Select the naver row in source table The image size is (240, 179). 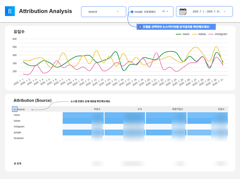click(x=17, y=115)
